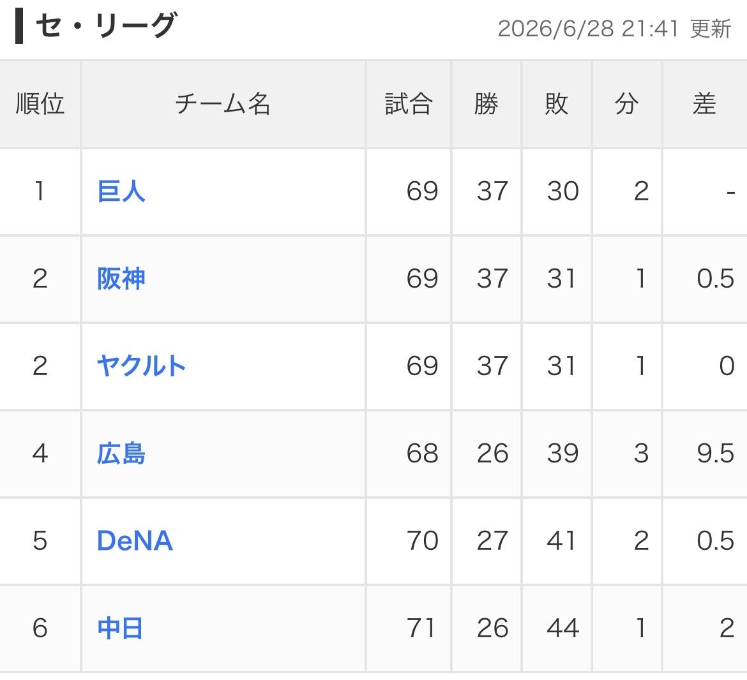Click the 2026/6/28 21:41 更新 timestamp
The height and width of the screenshot is (680, 747).
(614, 29)
